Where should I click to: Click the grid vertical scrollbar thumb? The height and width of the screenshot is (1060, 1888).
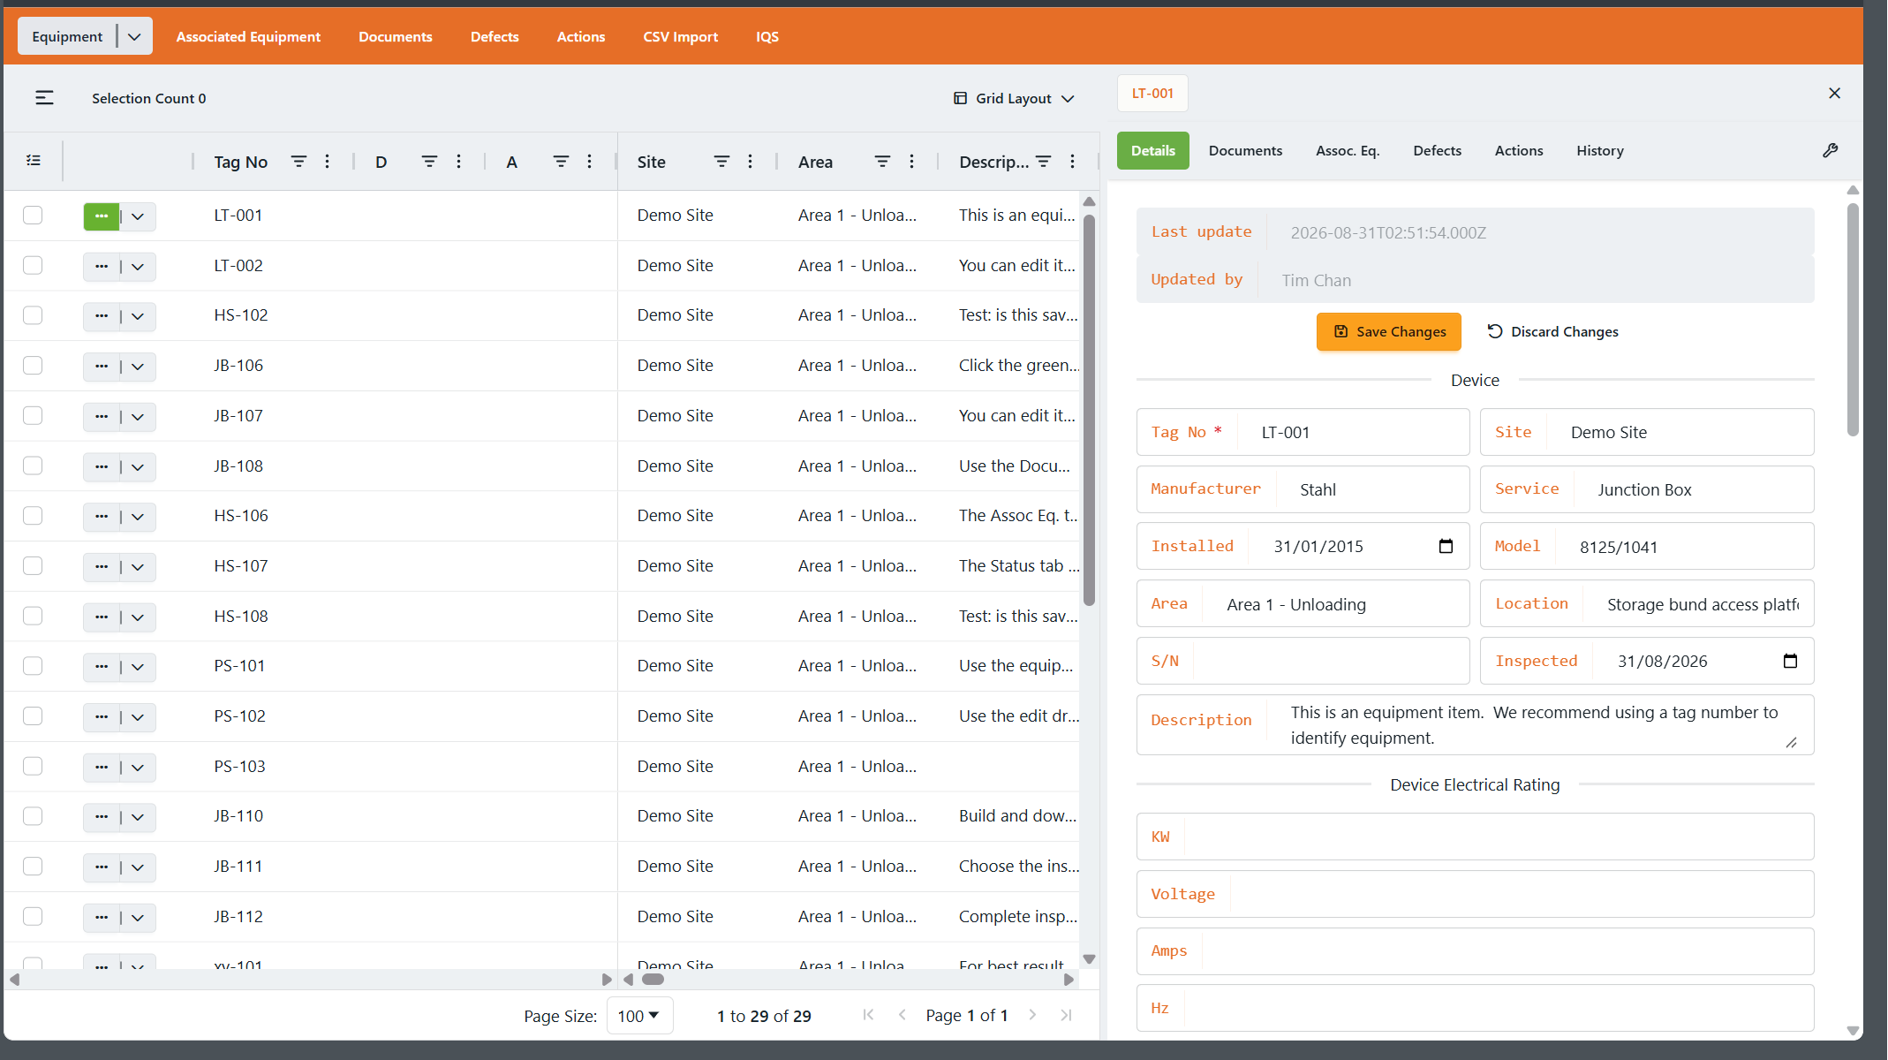point(1089,411)
